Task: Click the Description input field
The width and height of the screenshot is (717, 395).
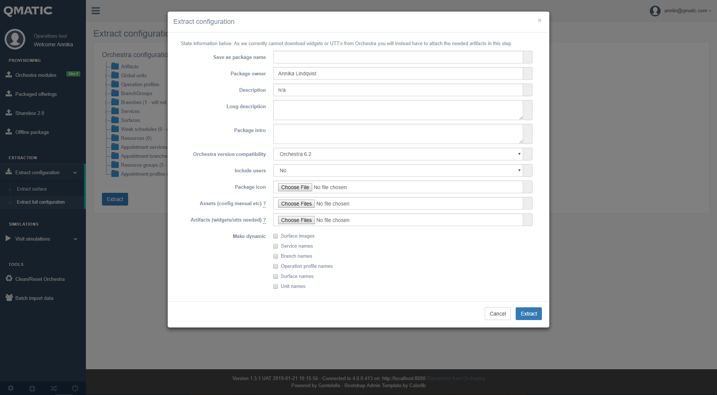Action: point(398,90)
